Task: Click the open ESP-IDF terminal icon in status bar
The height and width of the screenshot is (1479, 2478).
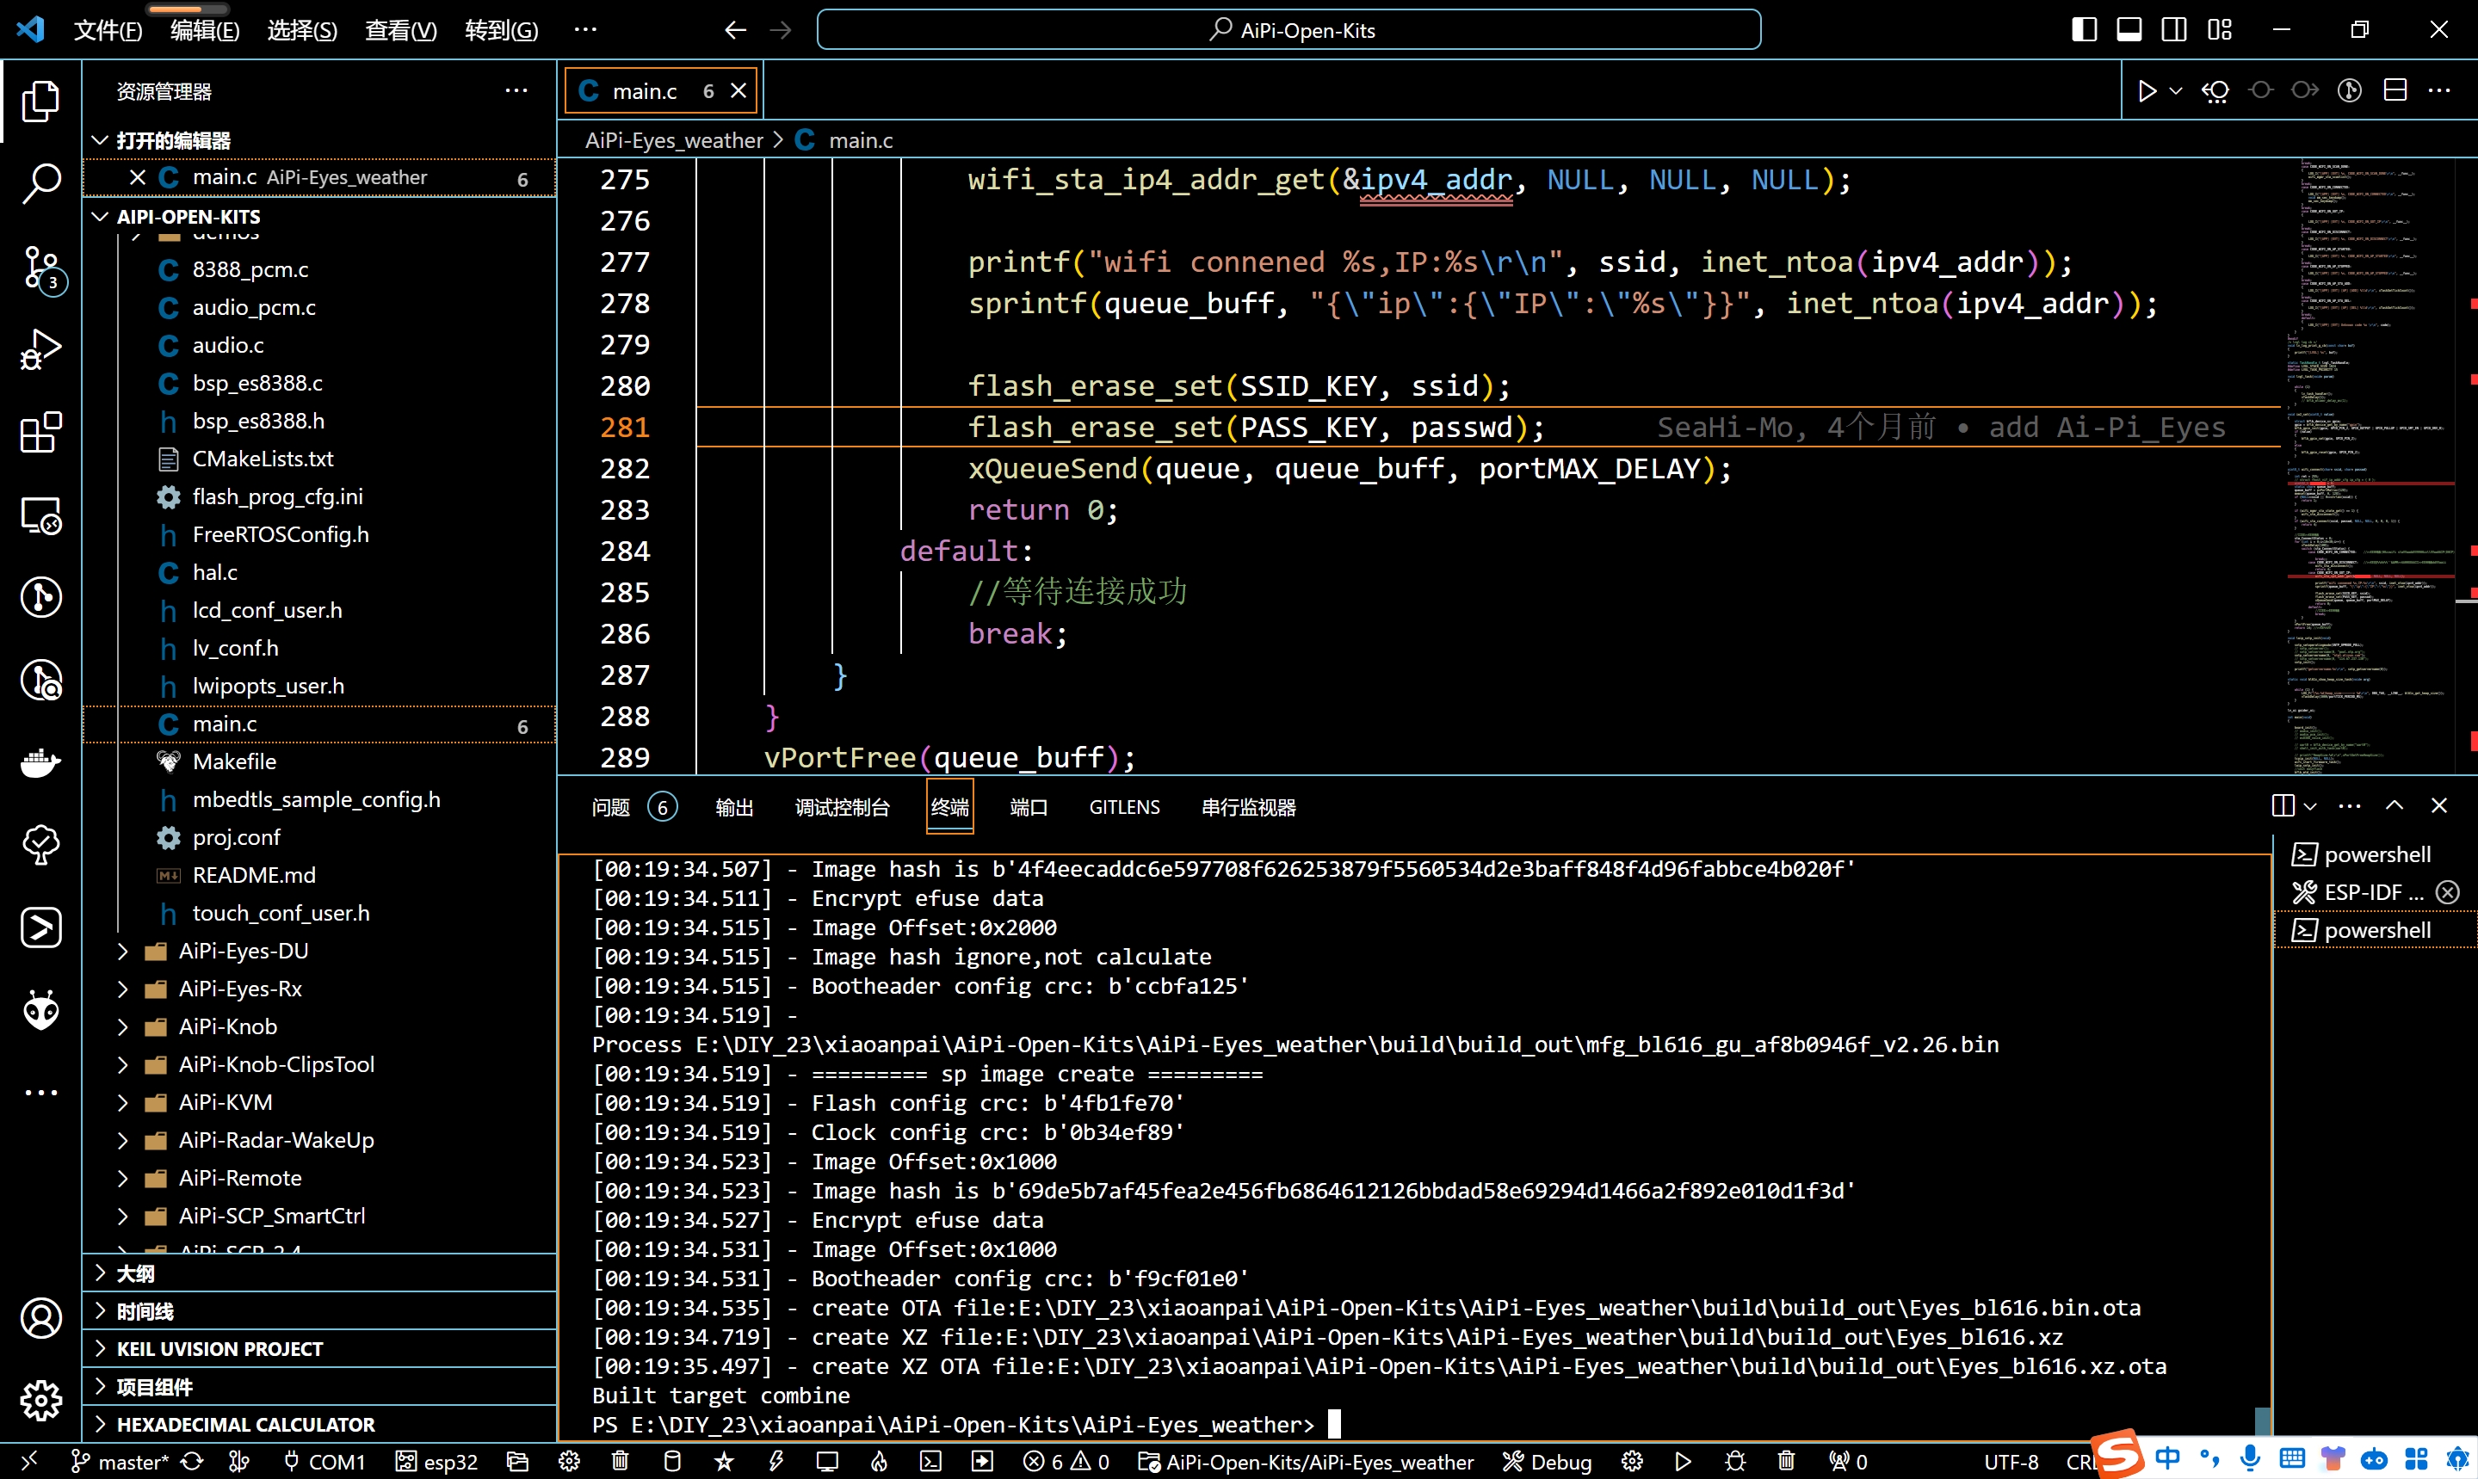Action: pyautogui.click(x=930, y=1461)
